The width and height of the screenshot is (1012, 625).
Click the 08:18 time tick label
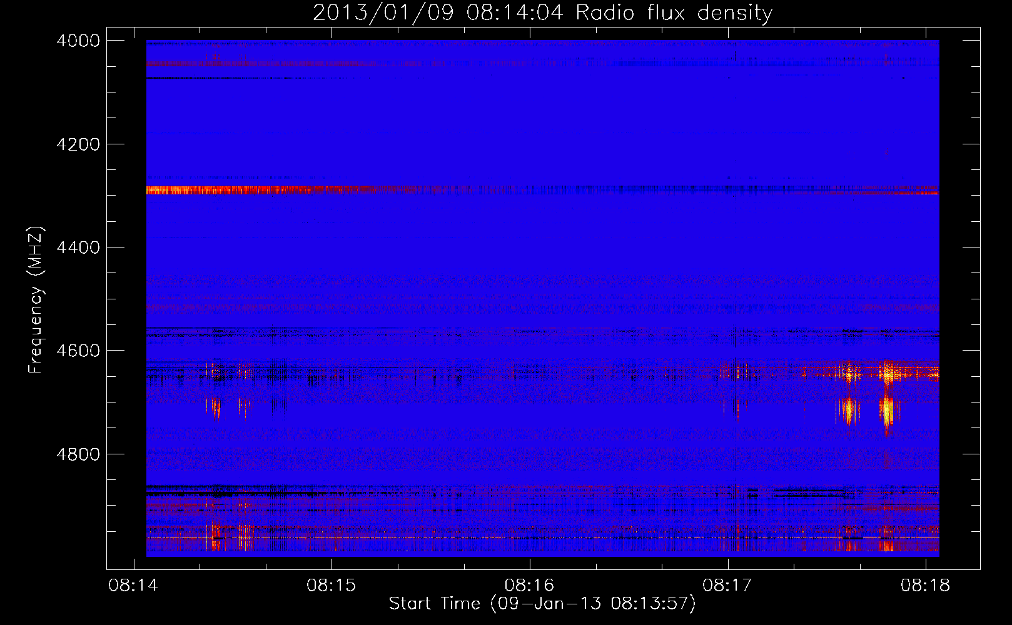[926, 586]
